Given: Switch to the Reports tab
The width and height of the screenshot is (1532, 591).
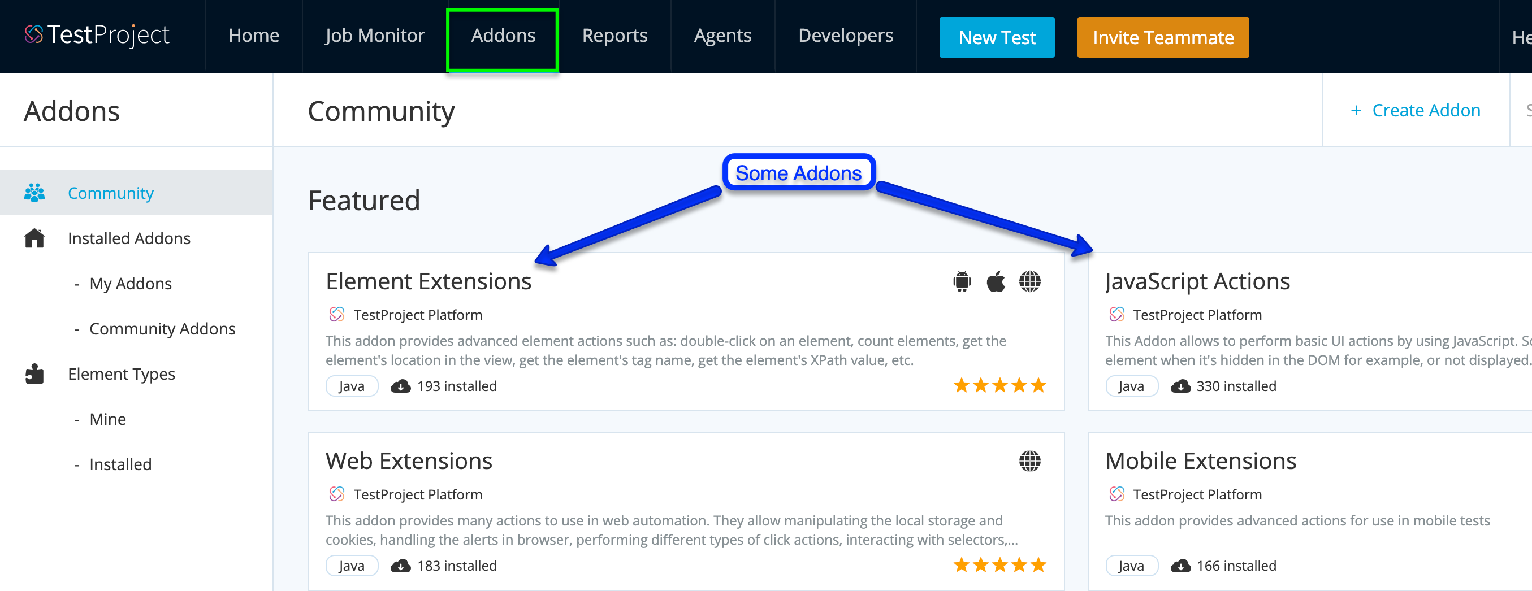Looking at the screenshot, I should (x=614, y=36).
